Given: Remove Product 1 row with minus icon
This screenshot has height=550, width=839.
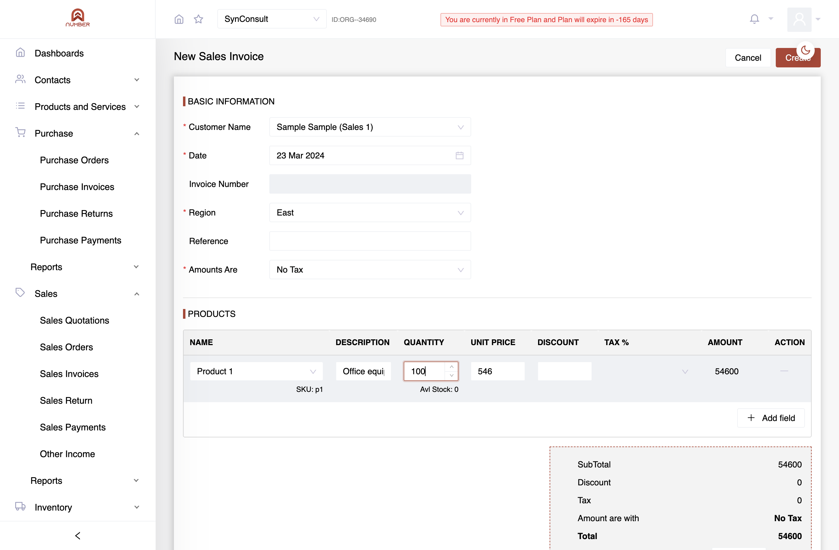Looking at the screenshot, I should 784,371.
